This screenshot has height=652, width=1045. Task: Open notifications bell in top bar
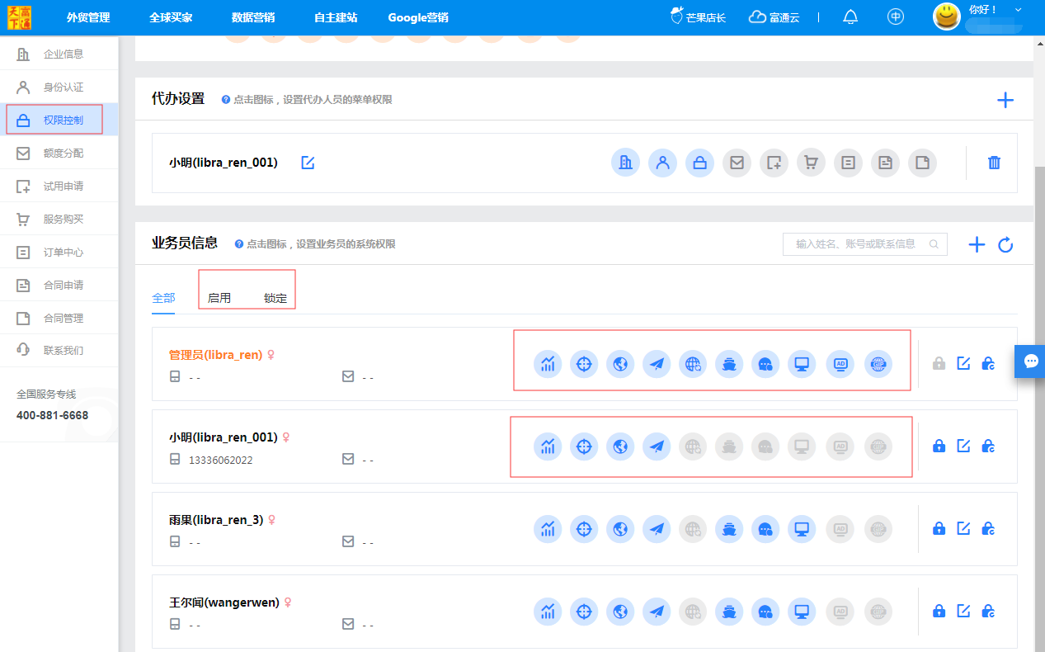pos(850,17)
